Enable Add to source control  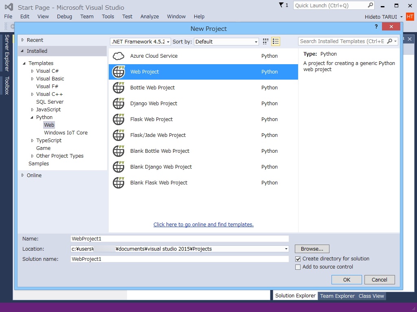point(298,267)
